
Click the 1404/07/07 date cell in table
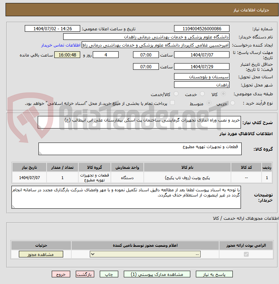[x=29, y=178]
